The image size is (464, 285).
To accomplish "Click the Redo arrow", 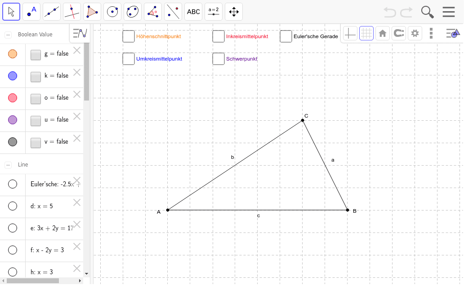I will tap(406, 12).
